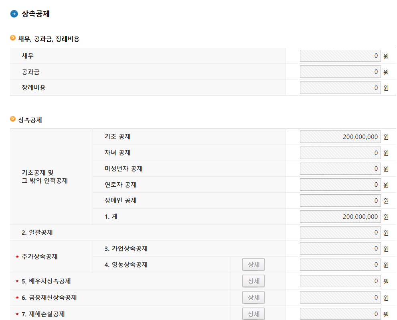The width and height of the screenshot is (397, 320).
Task: Click the 3. 가업상속공제 amount field
Action: click(340, 249)
